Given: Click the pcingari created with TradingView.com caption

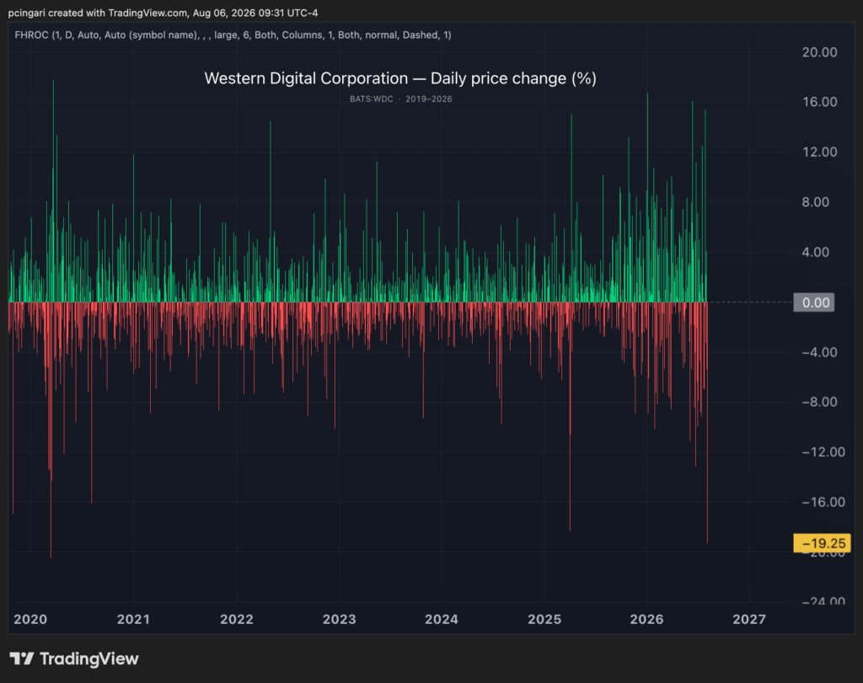Looking at the screenshot, I should coord(163,13).
